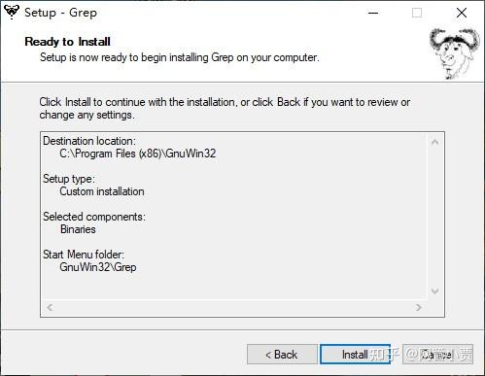Image resolution: width=485 pixels, height=376 pixels.
Task: Click the Ready to Install heading
Action: [x=67, y=42]
